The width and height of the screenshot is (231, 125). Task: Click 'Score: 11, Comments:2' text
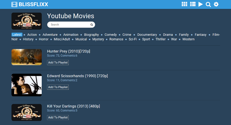(x=62, y=80)
